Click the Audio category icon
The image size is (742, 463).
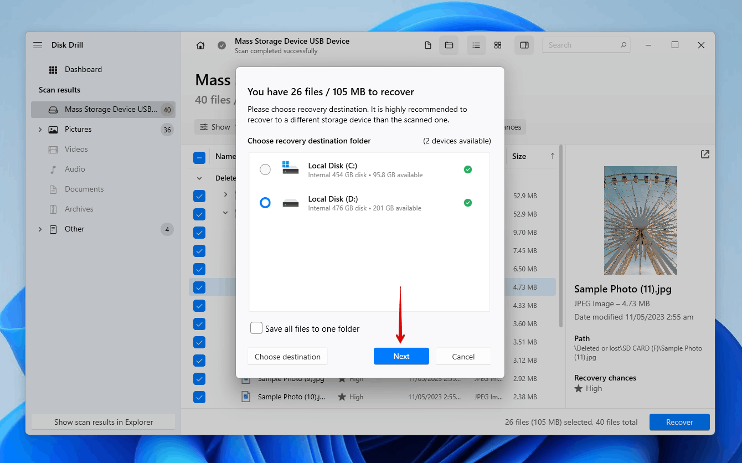[53, 169]
